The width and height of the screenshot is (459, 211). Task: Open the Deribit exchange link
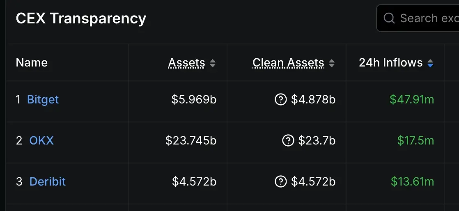47,181
